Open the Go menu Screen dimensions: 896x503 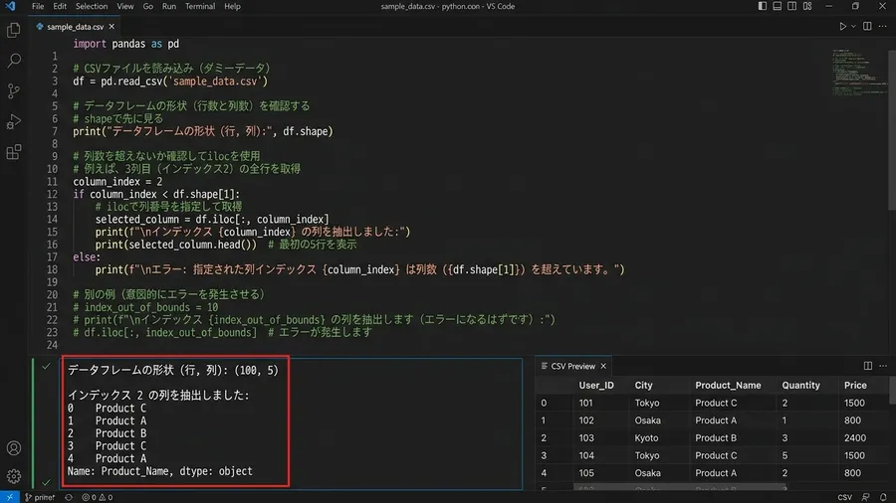[x=148, y=6]
